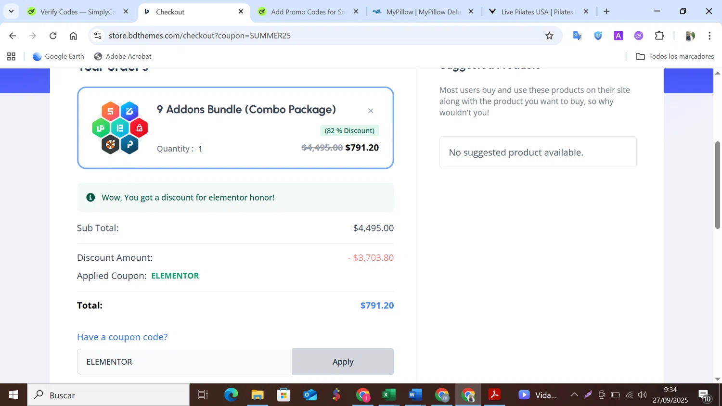722x406 pixels.
Task: Reload the checkout page
Action: pos(53,36)
